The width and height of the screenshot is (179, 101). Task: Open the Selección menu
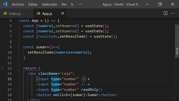pos(50,4)
